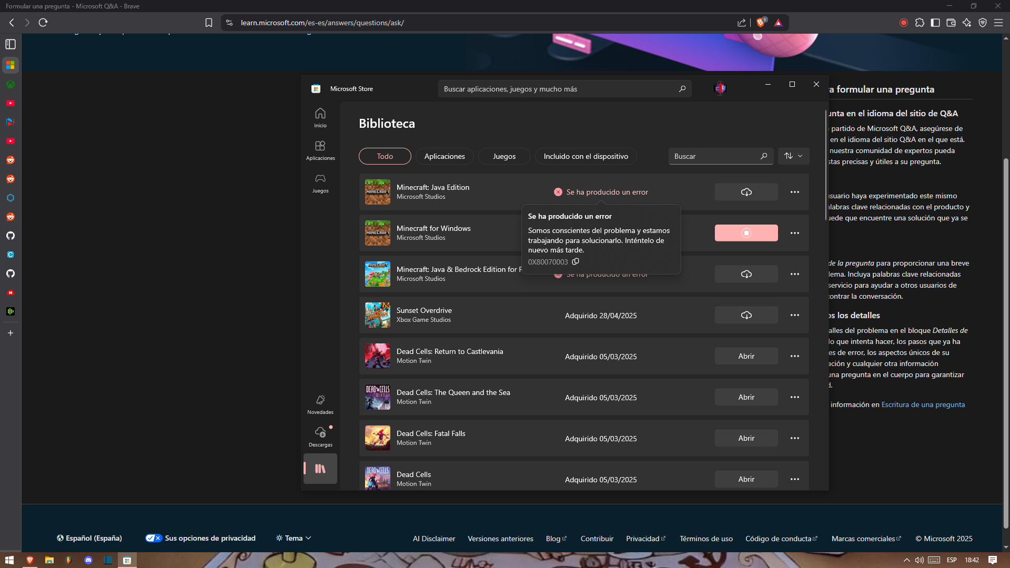1010x568 pixels.
Task: Open more options for Dead Cells: The Queen and the Sea
Action: 794,397
